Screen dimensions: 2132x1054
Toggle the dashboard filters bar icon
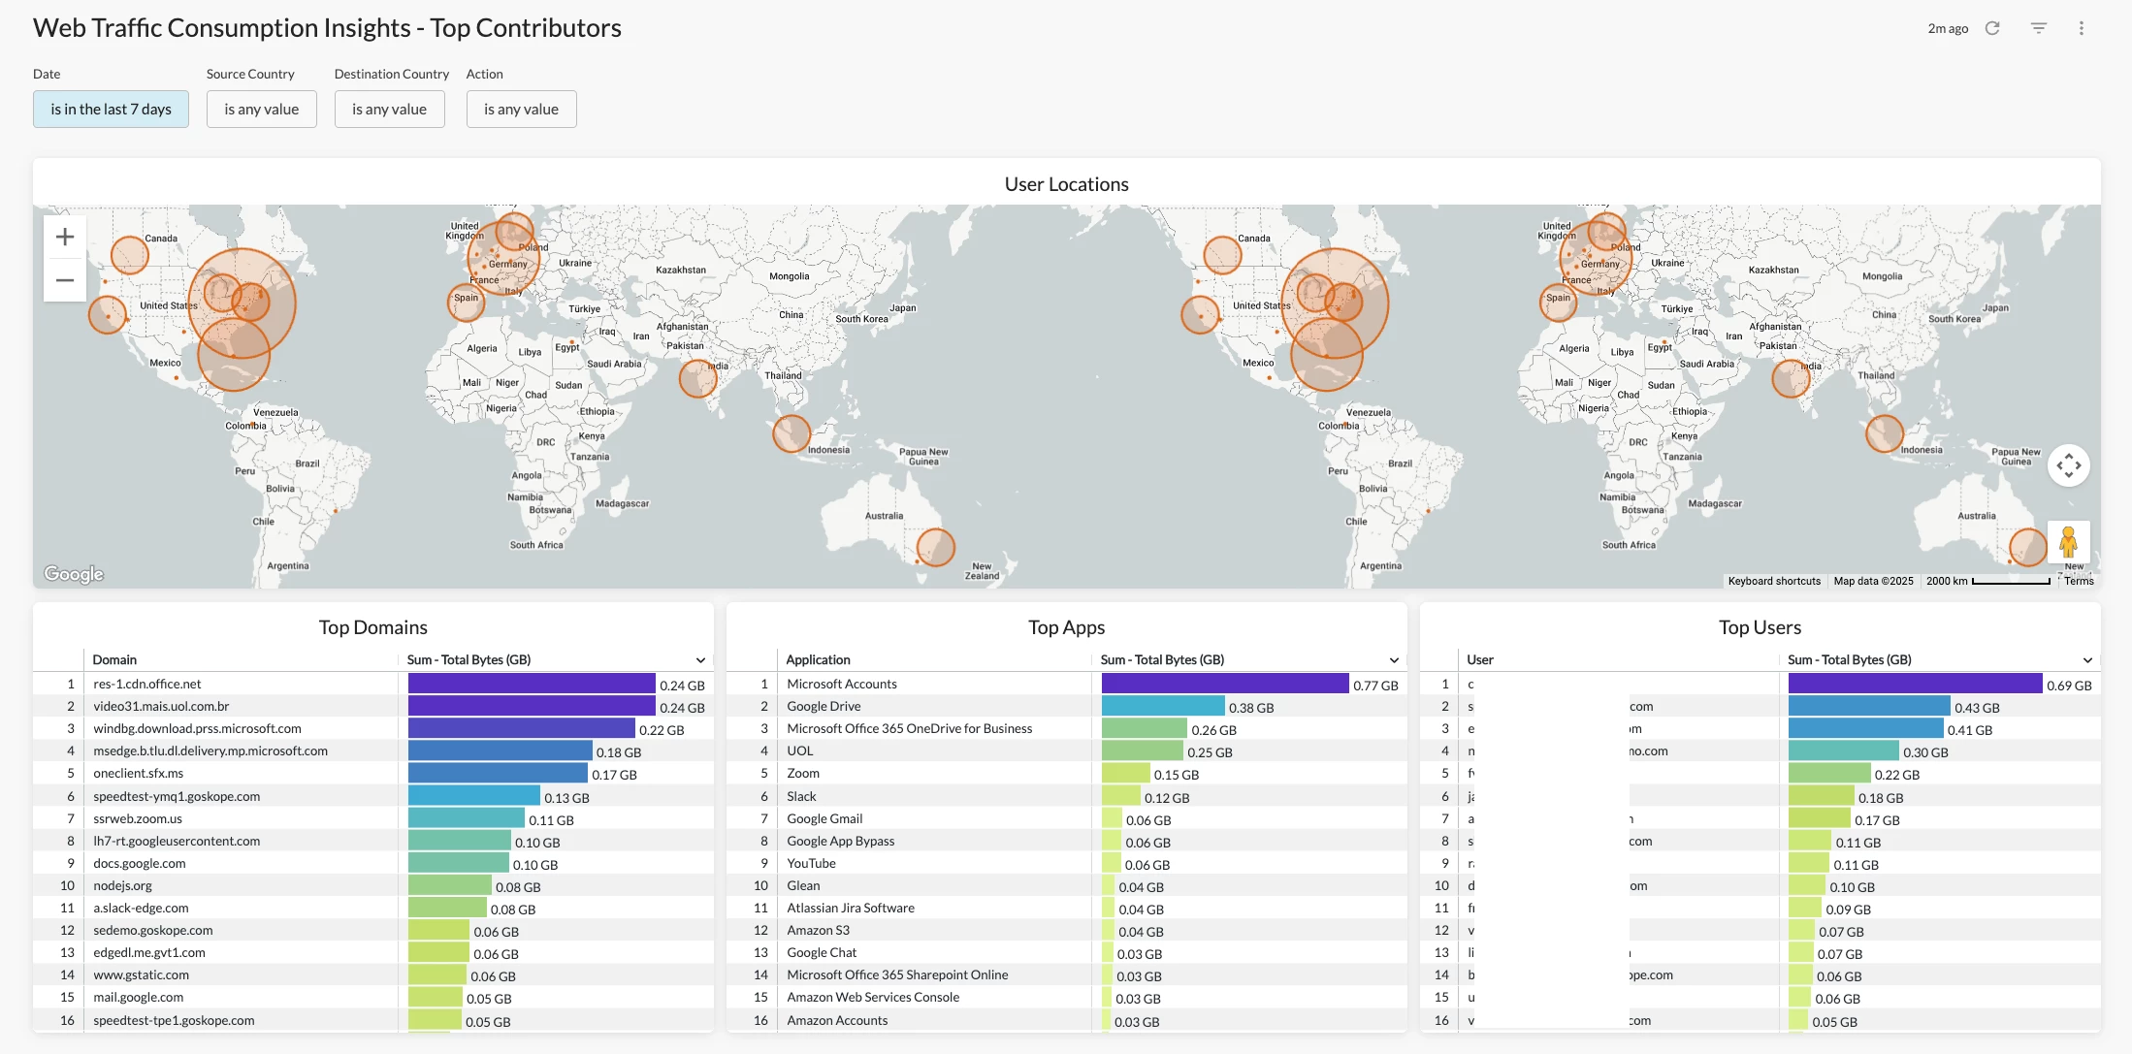(2039, 28)
